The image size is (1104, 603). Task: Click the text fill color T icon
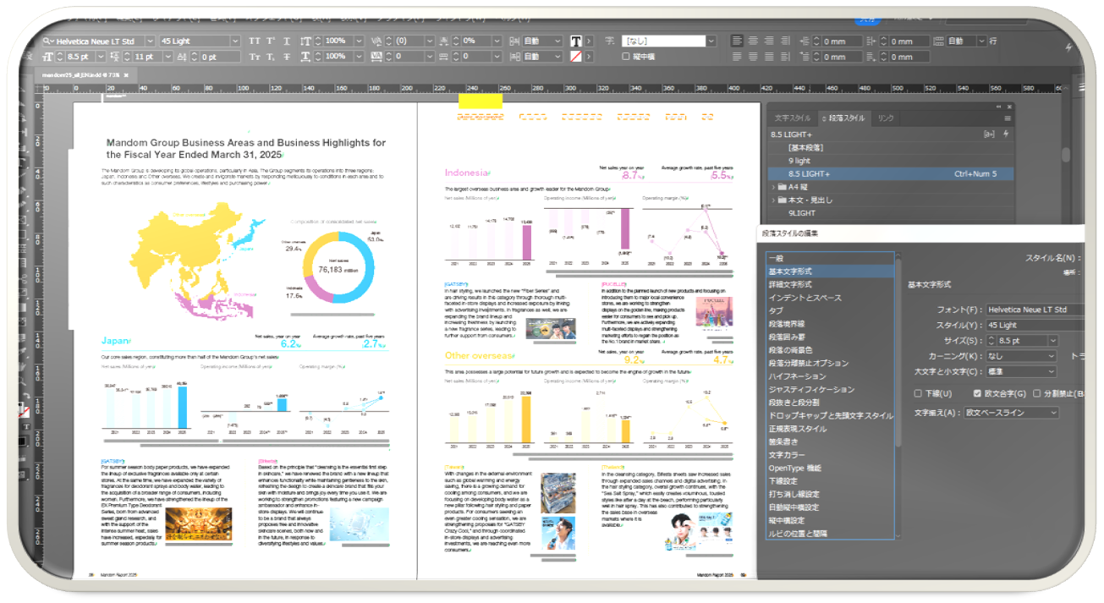click(x=576, y=41)
